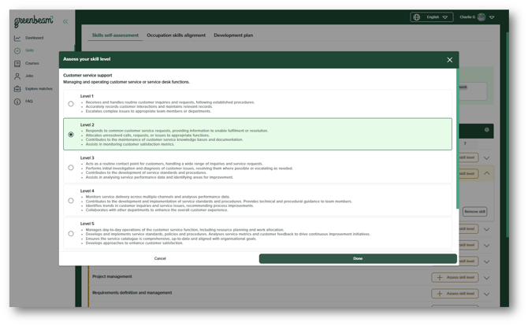Open Explore matches briefcase icon
The width and height of the screenshot is (528, 326).
[x=17, y=89]
